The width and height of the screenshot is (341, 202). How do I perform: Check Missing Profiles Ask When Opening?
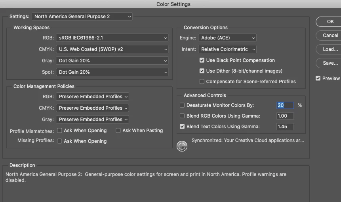[x=59, y=141]
